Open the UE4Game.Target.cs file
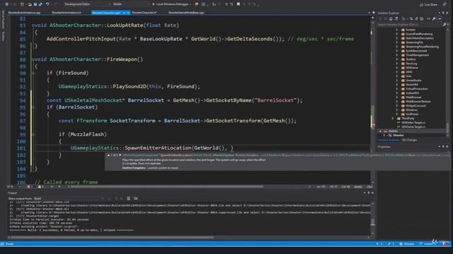 coord(413,127)
